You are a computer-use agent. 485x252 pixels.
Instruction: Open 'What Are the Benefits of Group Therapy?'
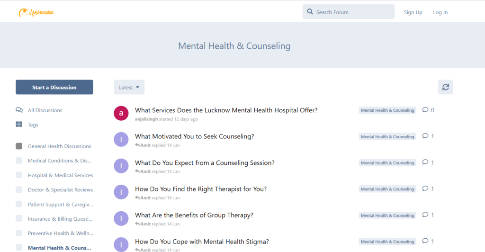(x=194, y=215)
